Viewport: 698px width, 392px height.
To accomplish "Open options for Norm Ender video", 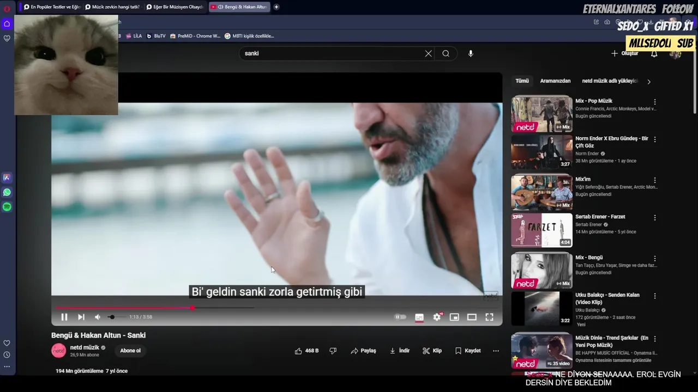I will click(655, 139).
